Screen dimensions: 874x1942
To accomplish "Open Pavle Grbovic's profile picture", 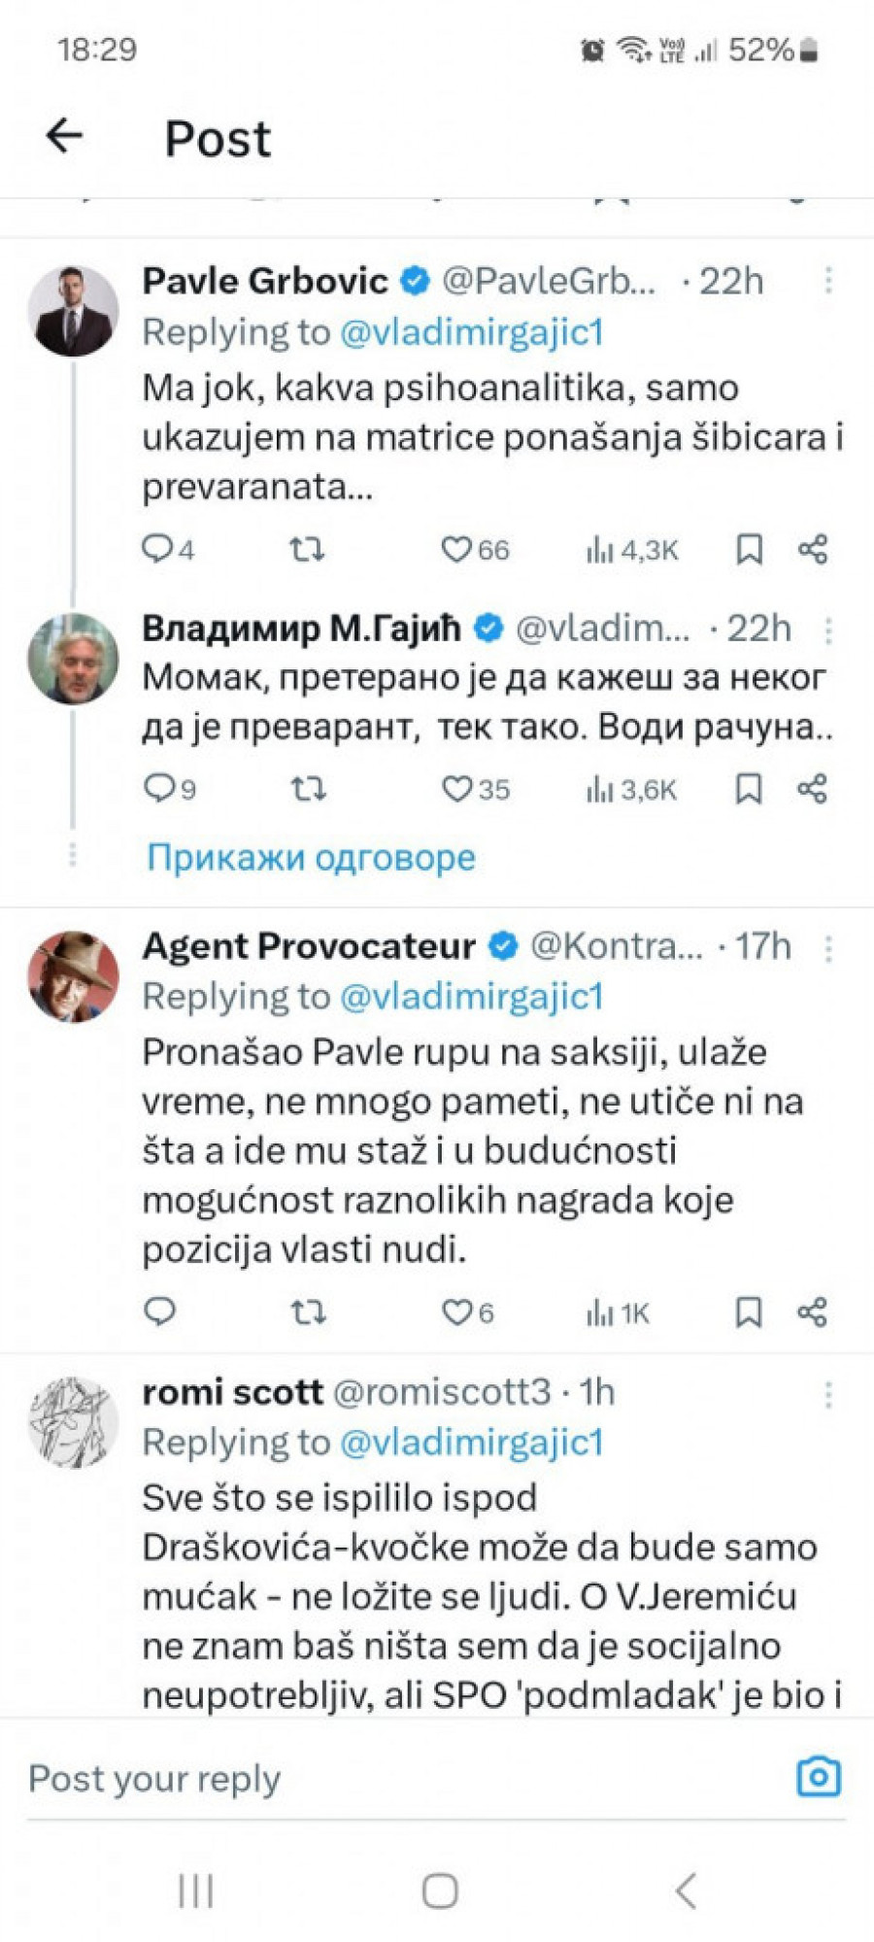I will click(x=73, y=311).
